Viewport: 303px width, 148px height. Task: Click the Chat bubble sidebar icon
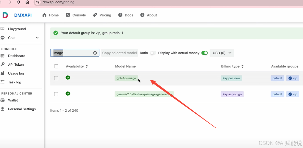coord(3,38)
